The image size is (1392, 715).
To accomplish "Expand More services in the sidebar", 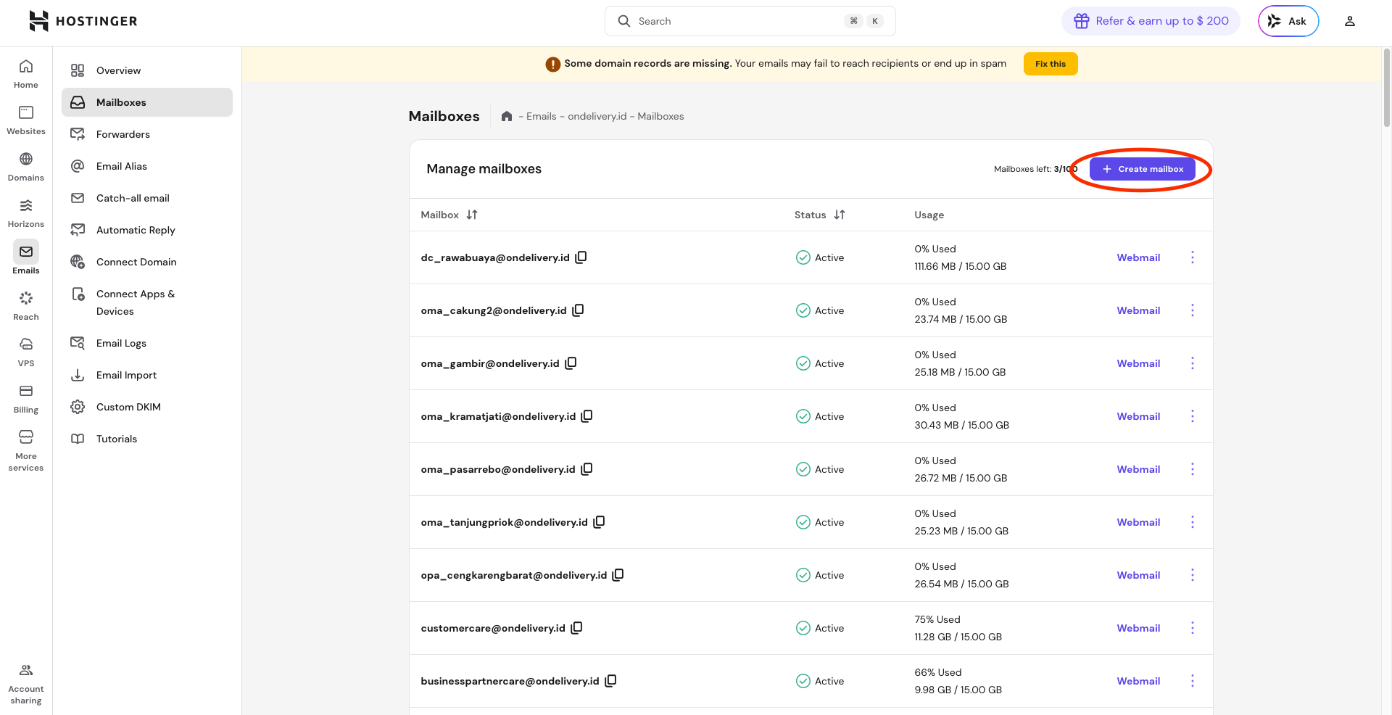I will (26, 450).
